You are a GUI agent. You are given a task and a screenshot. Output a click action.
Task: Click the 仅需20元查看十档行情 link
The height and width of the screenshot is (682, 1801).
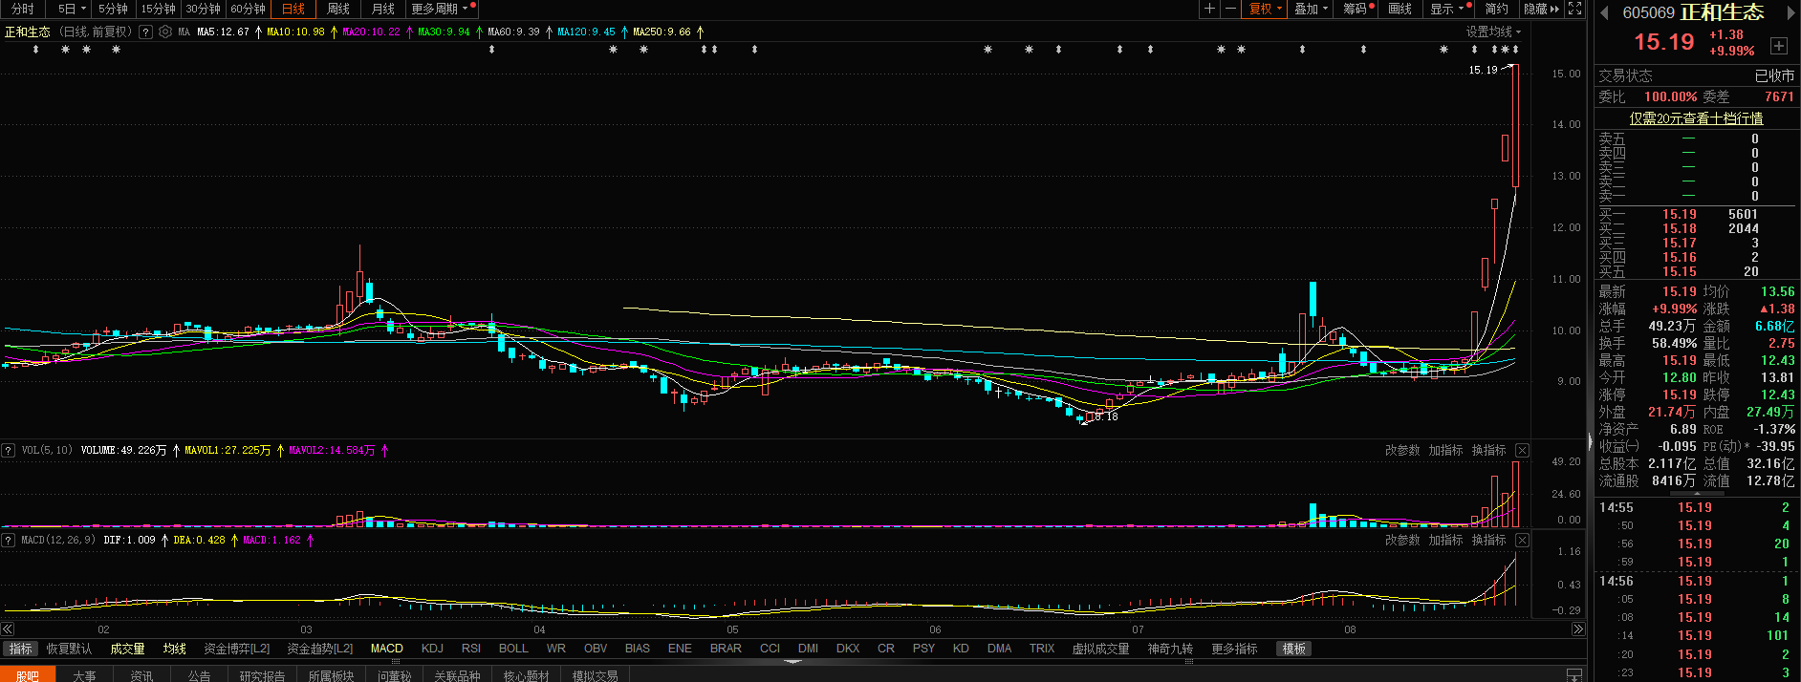(1696, 118)
